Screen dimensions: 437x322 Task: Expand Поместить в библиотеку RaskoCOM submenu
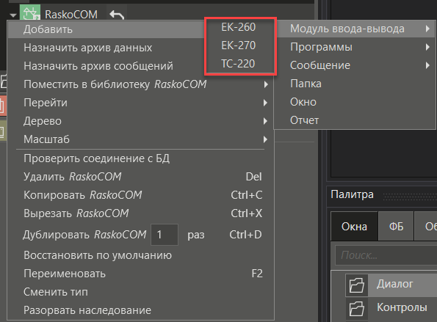(x=140, y=84)
